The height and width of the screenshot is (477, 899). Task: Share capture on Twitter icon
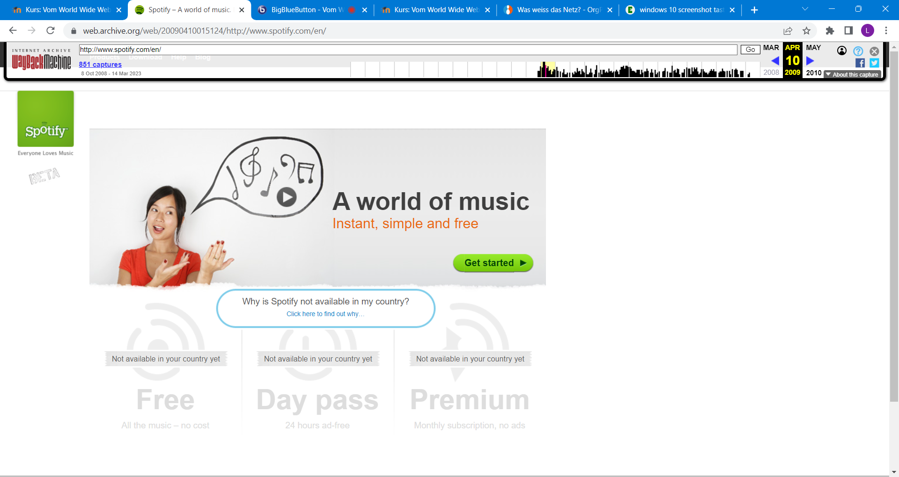(x=874, y=63)
